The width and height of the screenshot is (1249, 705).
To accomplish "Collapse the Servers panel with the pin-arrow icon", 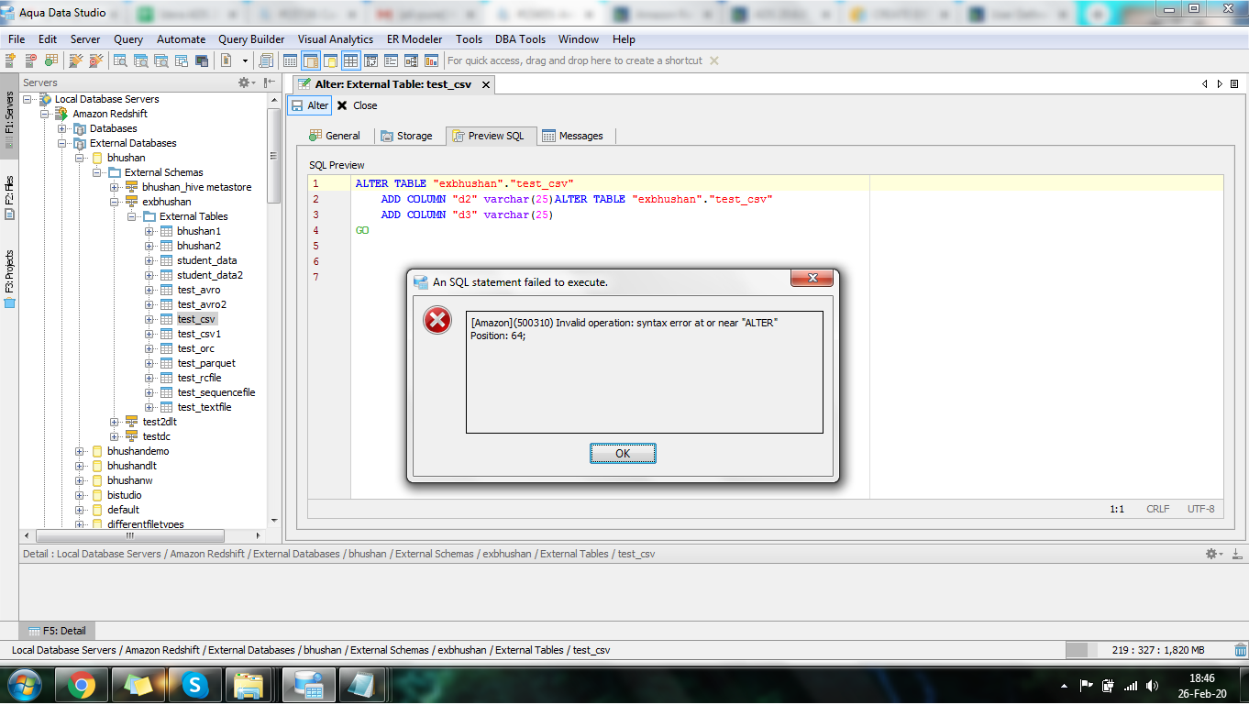I will (270, 83).
